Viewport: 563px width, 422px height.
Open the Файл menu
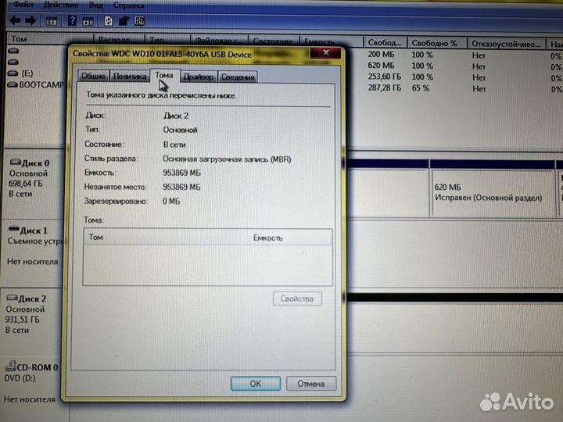tap(23, 5)
